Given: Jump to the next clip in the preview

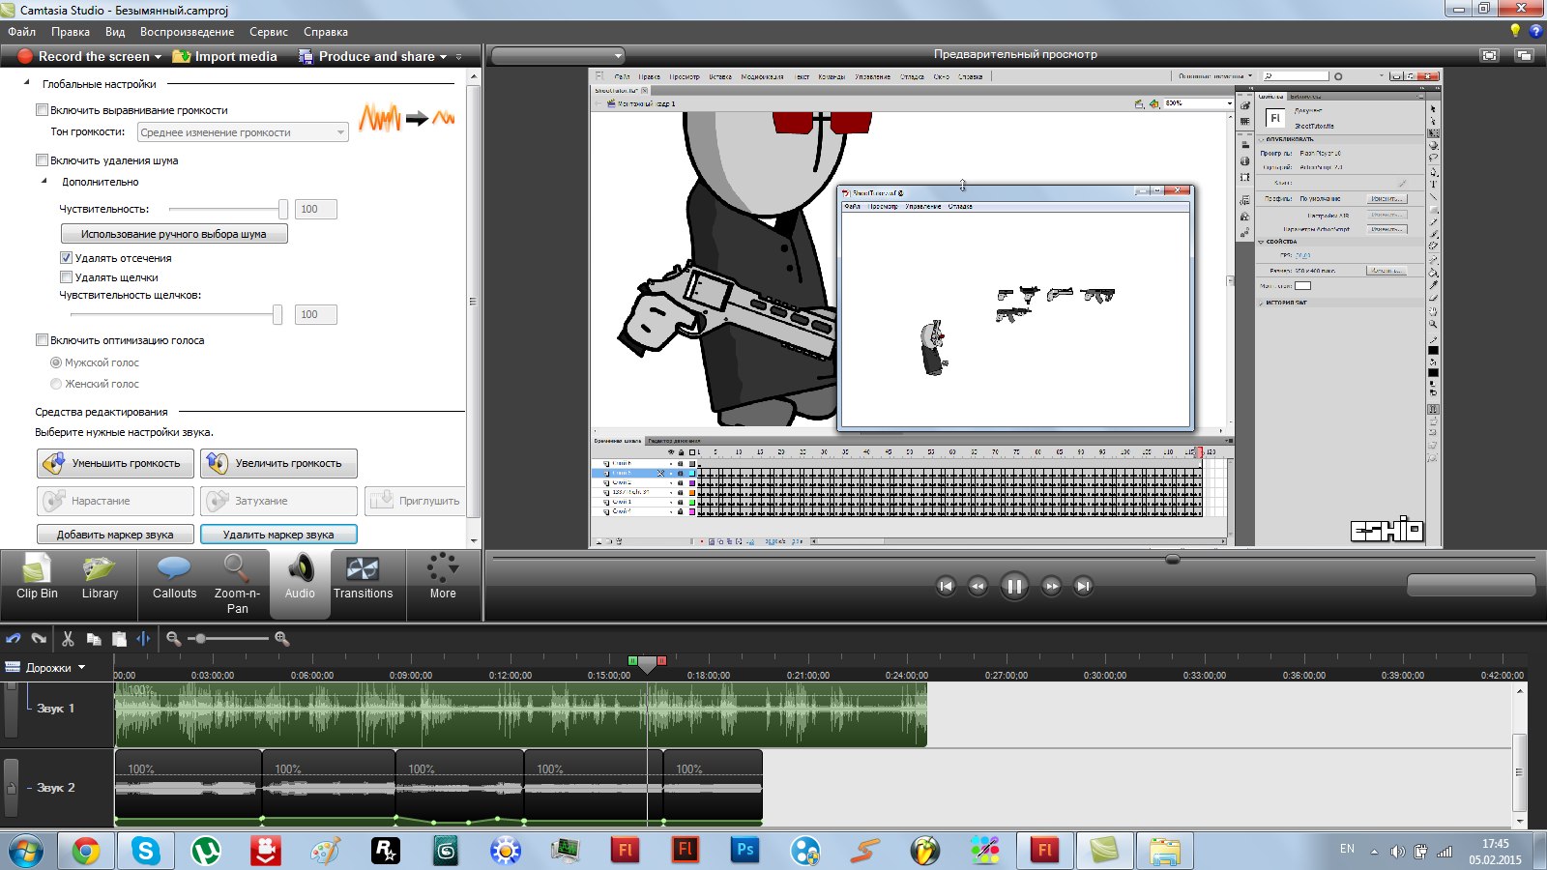Looking at the screenshot, I should click(x=1083, y=586).
